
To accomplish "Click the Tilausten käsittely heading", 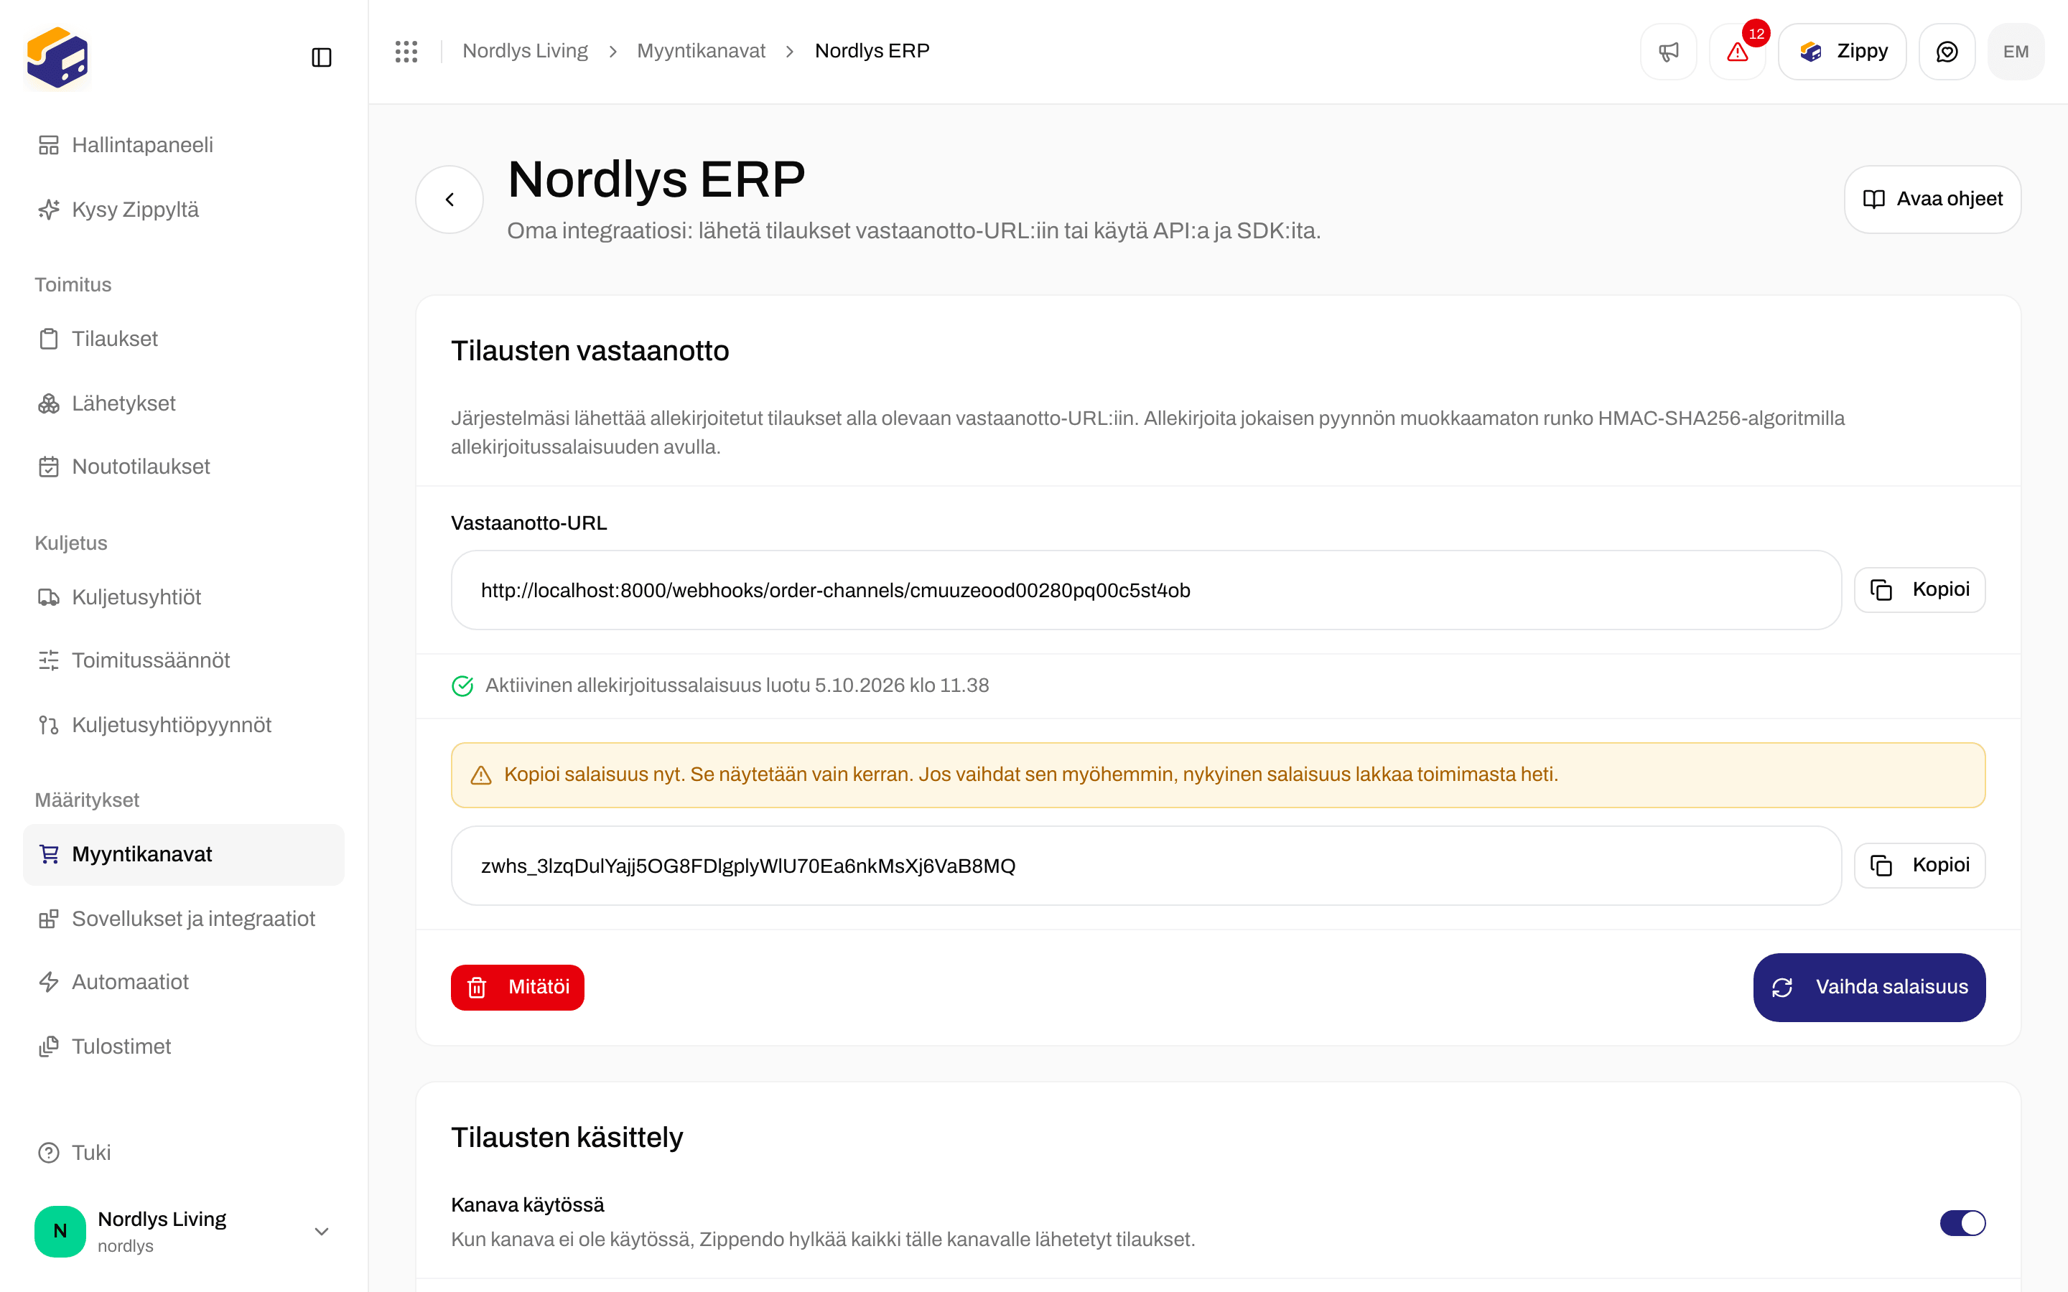I will coord(567,1138).
